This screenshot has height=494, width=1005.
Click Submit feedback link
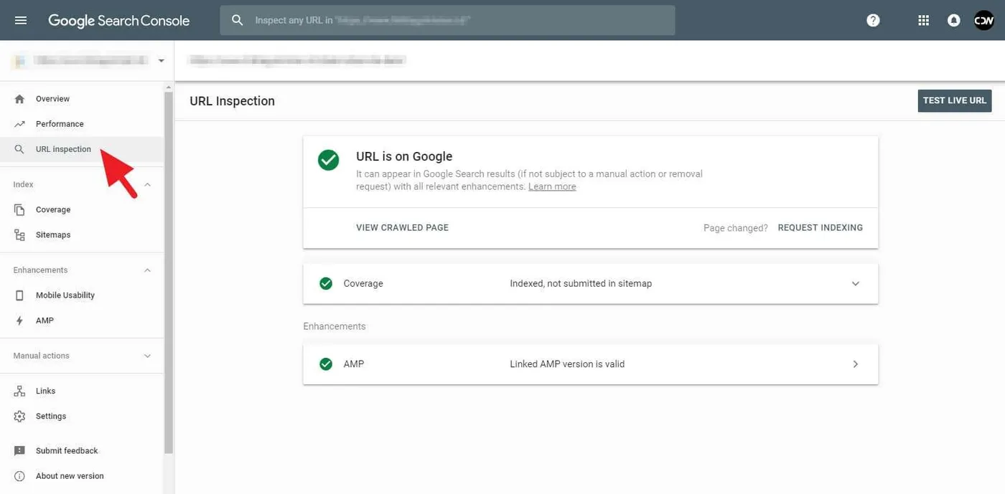[67, 451]
